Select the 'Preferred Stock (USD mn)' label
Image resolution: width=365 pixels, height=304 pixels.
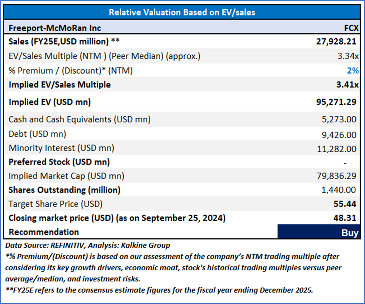pos(59,162)
